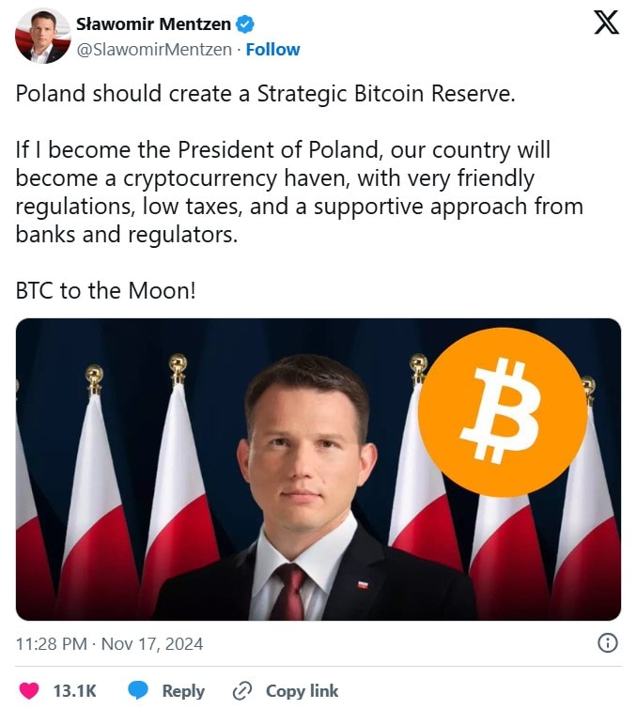Screen dimensions: 637x709
Task: Click the blue reply speech bubble icon
Action: pyautogui.click(x=138, y=690)
